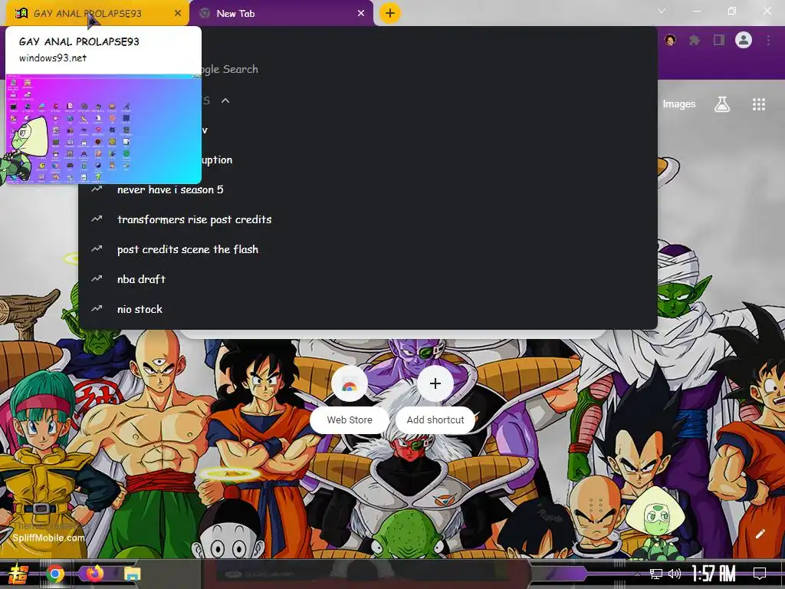This screenshot has height=589, width=785.
Task: Open the Windows Start button
Action: [17, 574]
